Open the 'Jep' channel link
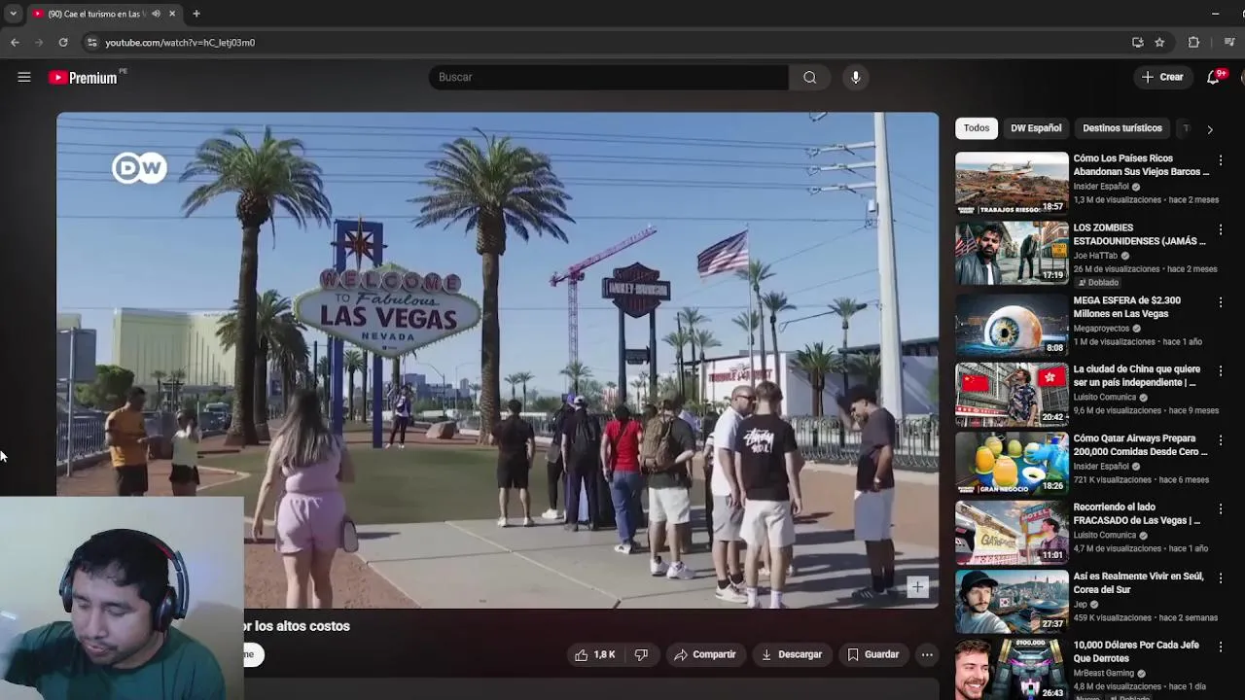Image resolution: width=1245 pixels, height=700 pixels. pos(1080,604)
